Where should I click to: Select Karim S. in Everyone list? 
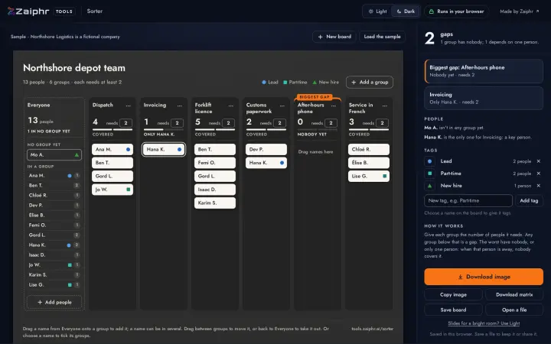click(x=54, y=275)
